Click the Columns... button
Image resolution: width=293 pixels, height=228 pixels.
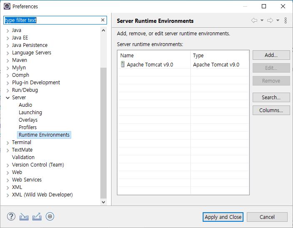tap(271, 110)
